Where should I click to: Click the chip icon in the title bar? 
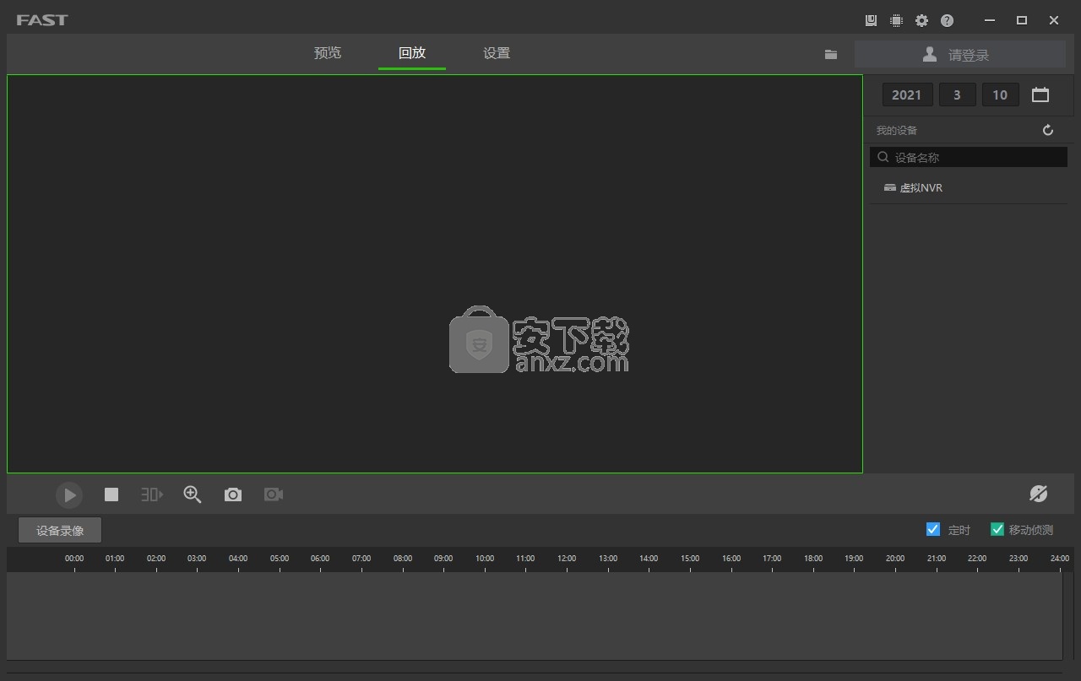point(896,20)
